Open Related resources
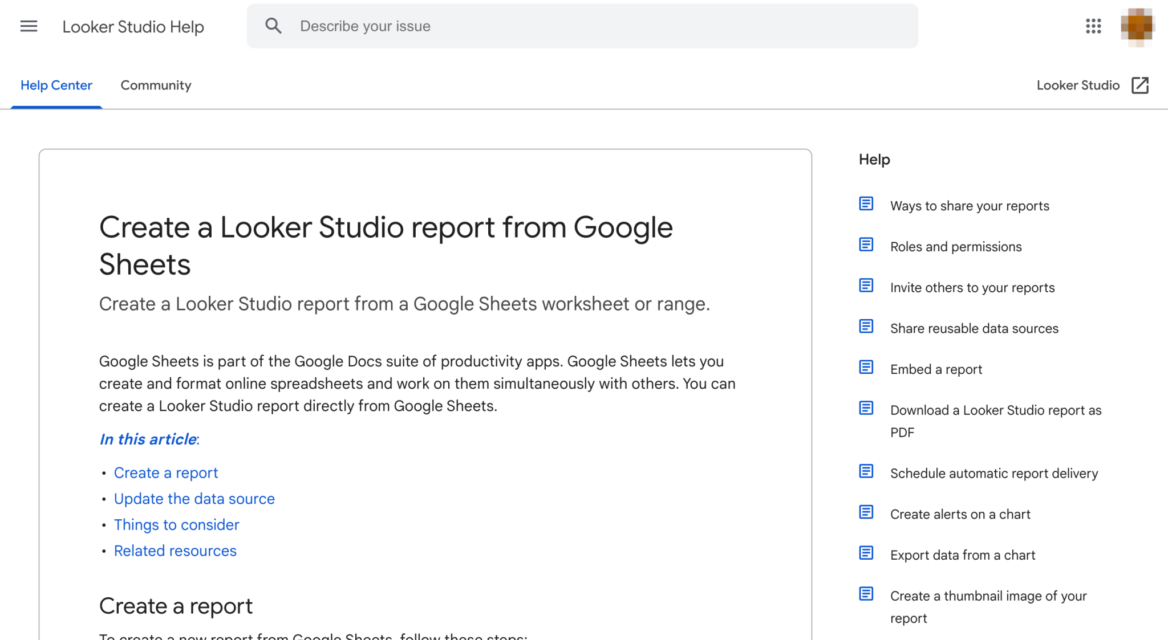 pyautogui.click(x=175, y=551)
